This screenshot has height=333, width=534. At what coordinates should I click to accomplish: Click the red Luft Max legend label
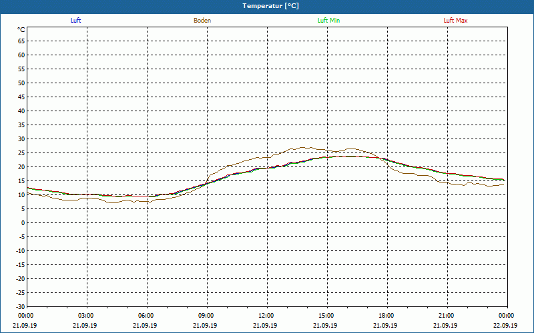tap(455, 21)
